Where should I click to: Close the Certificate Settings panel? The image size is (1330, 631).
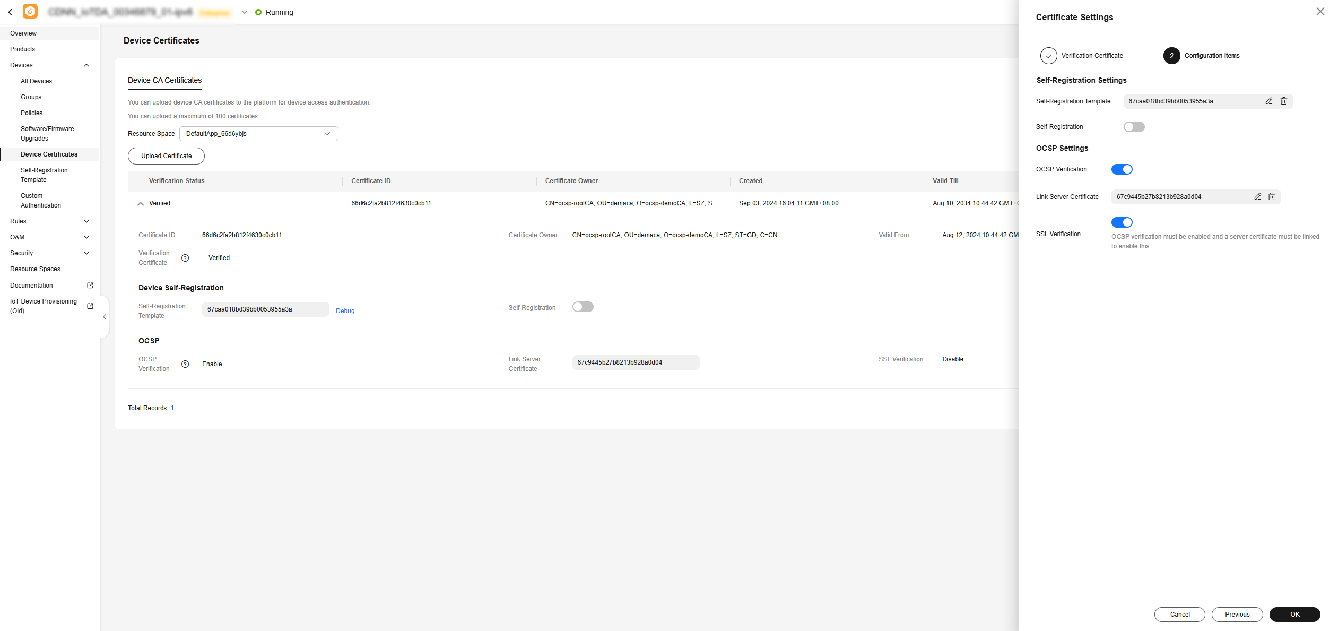pos(1320,12)
